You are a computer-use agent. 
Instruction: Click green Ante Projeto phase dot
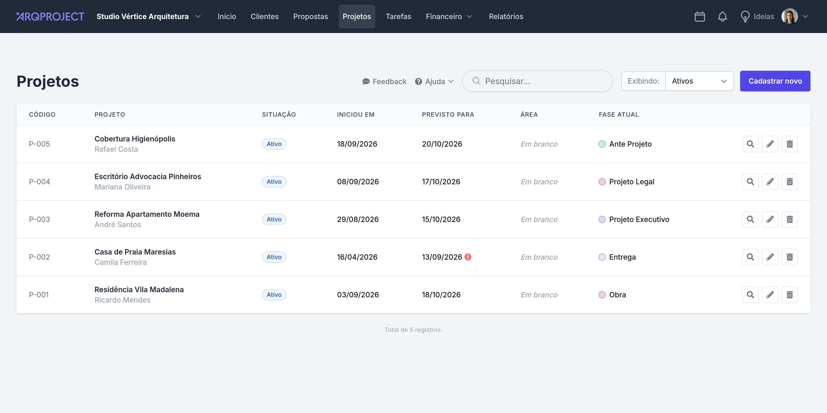coord(602,144)
